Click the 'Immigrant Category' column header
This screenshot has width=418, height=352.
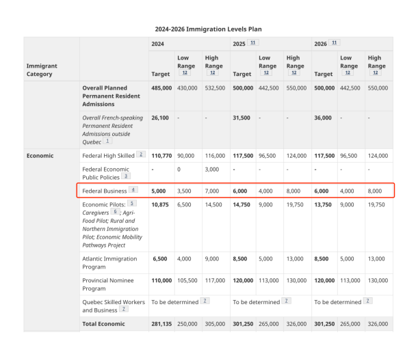[x=42, y=70]
